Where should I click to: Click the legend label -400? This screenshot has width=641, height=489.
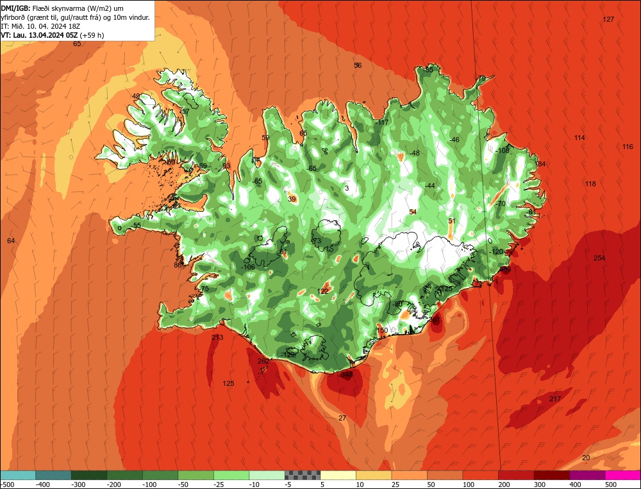(42, 485)
